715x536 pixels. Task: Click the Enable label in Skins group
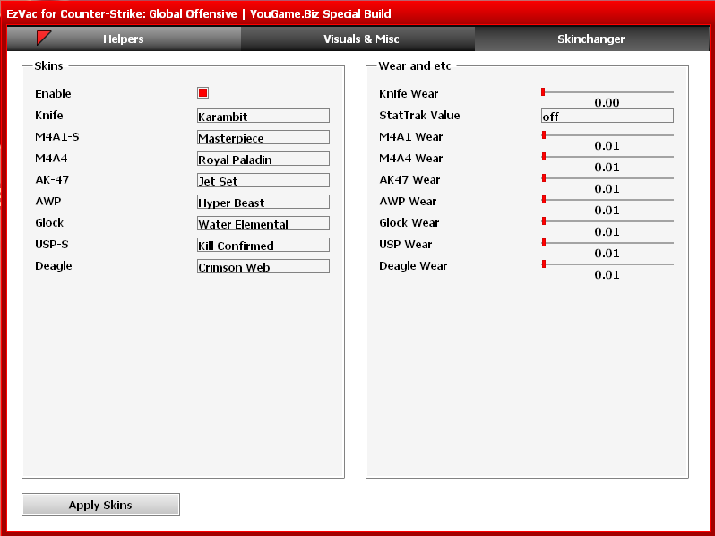pos(53,93)
